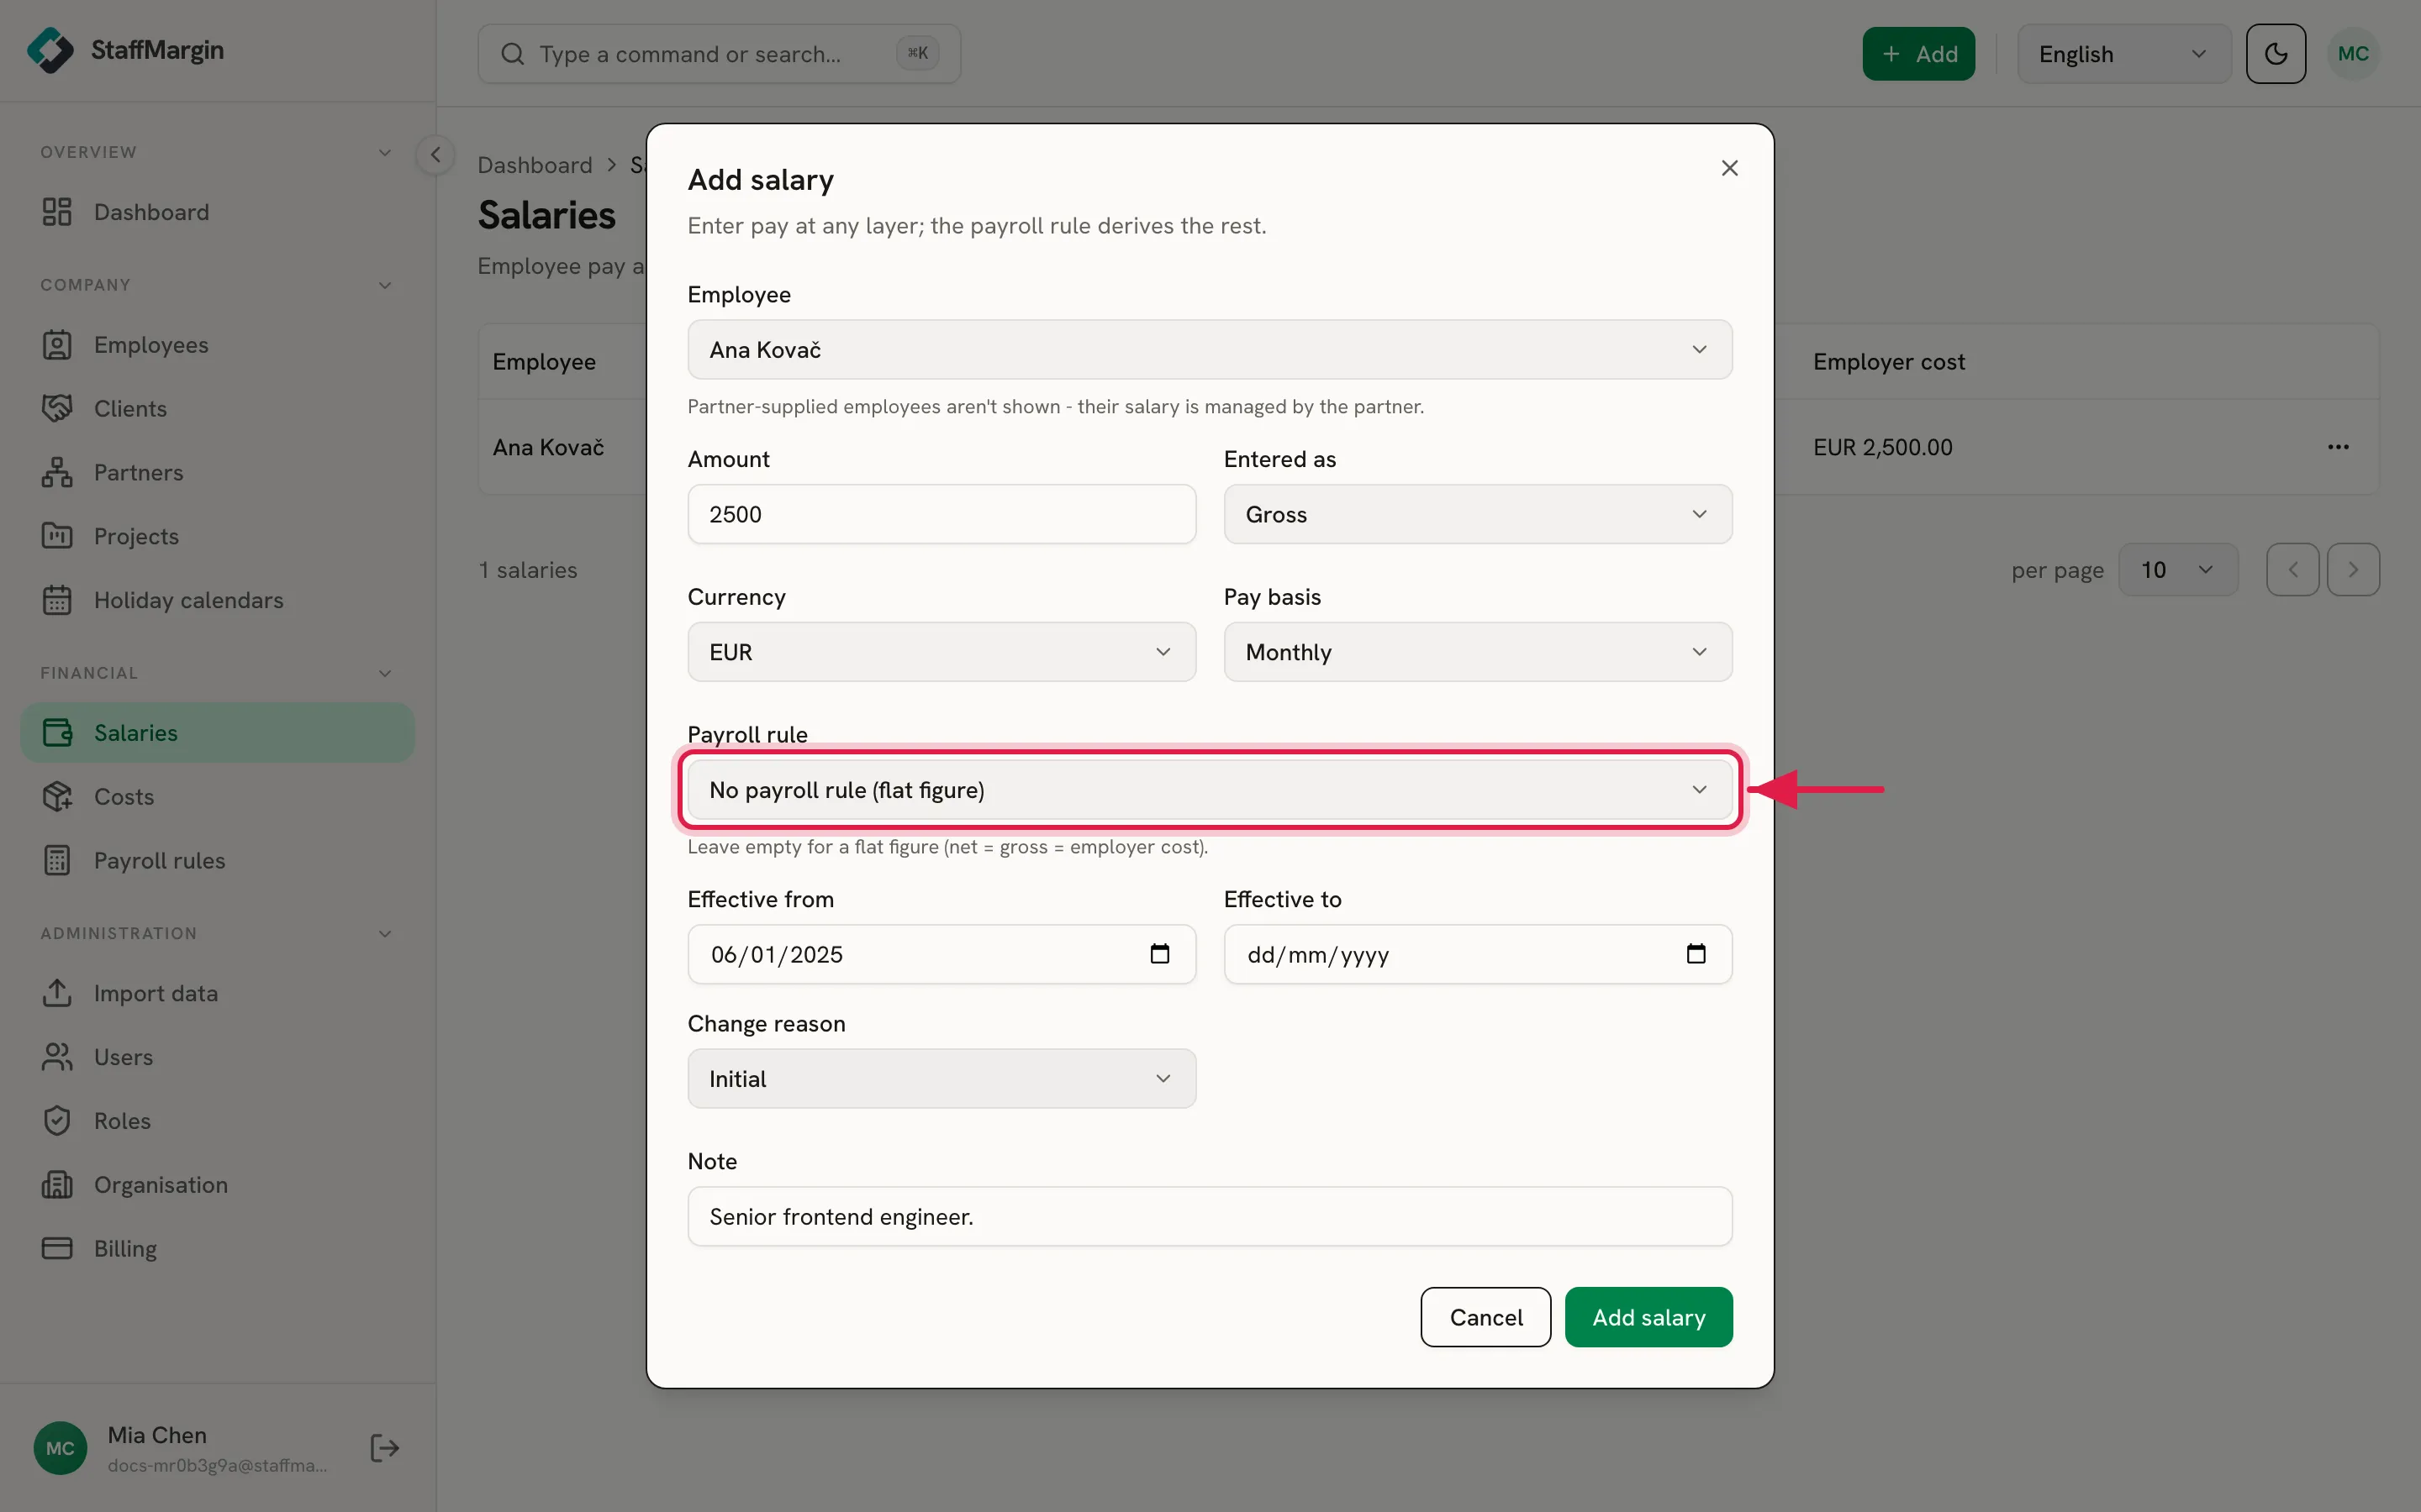The width and height of the screenshot is (2421, 1512).
Task: Click the Dashboard grid icon in sidebar
Action: [57, 212]
